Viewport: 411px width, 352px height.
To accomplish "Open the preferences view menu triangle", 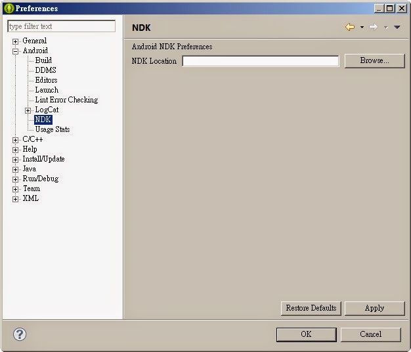I will click(397, 28).
